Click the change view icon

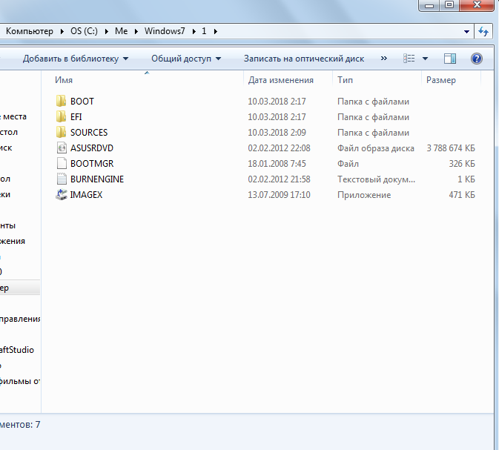[x=409, y=59]
